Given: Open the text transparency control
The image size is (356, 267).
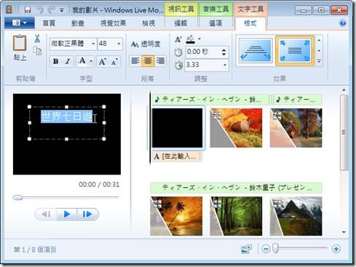Looking at the screenshot, I should (146, 44).
